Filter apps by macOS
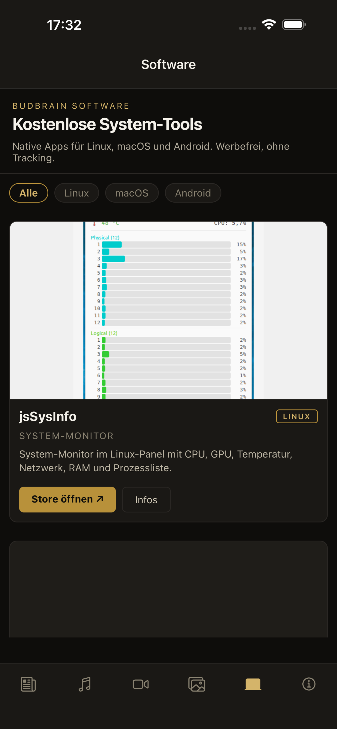The height and width of the screenshot is (729, 337). pos(131,193)
